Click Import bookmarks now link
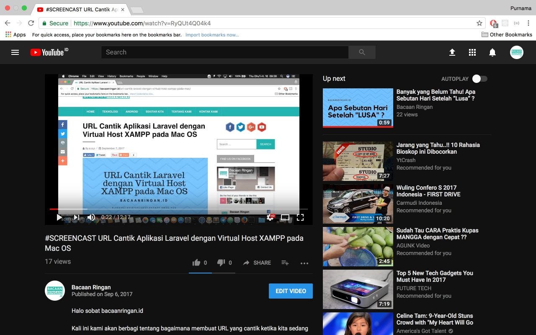Image resolution: width=536 pixels, height=335 pixels. click(212, 35)
